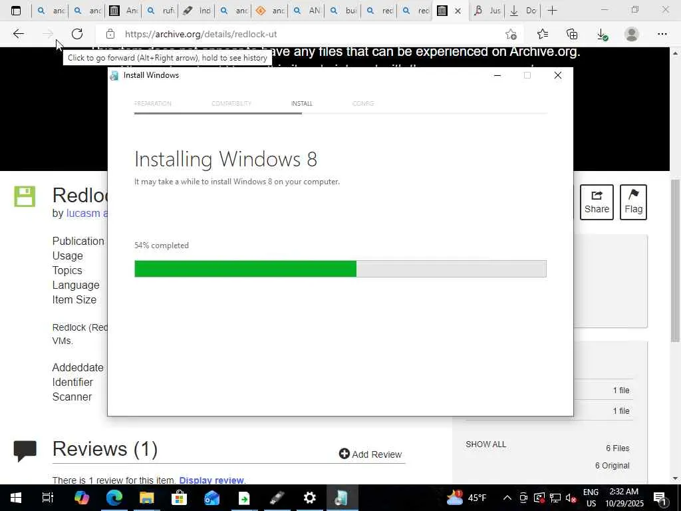Switch to the 'Jus' tab

(487, 11)
